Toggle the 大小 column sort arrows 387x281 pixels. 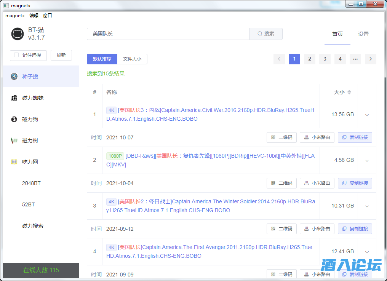click(x=349, y=92)
